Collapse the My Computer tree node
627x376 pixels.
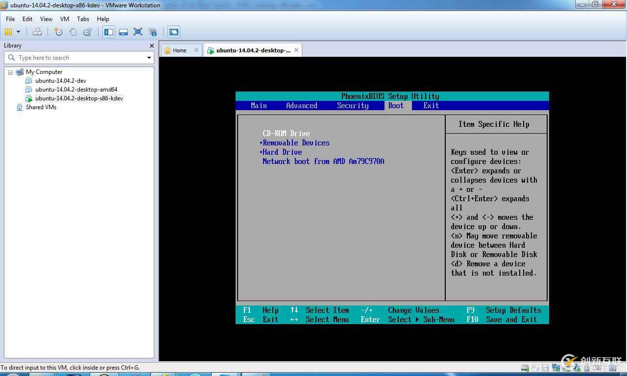coord(10,72)
